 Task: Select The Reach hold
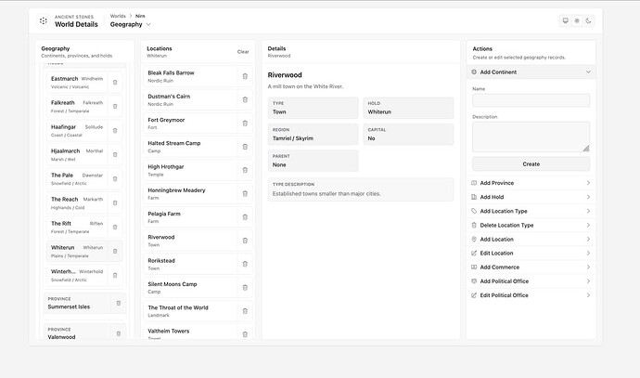tap(77, 202)
